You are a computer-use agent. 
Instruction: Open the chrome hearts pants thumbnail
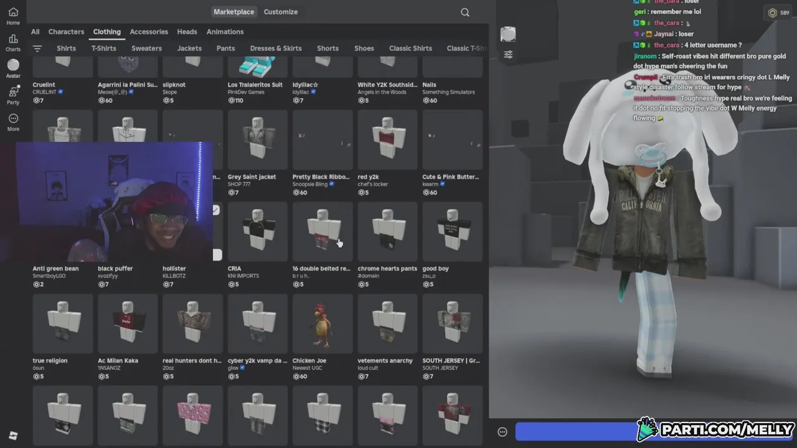pos(387,231)
